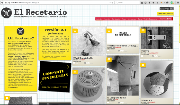Image resolution: width=180 pixels, height=105 pixels.
Task: Open the salad spinner photo
Action: click(89, 86)
